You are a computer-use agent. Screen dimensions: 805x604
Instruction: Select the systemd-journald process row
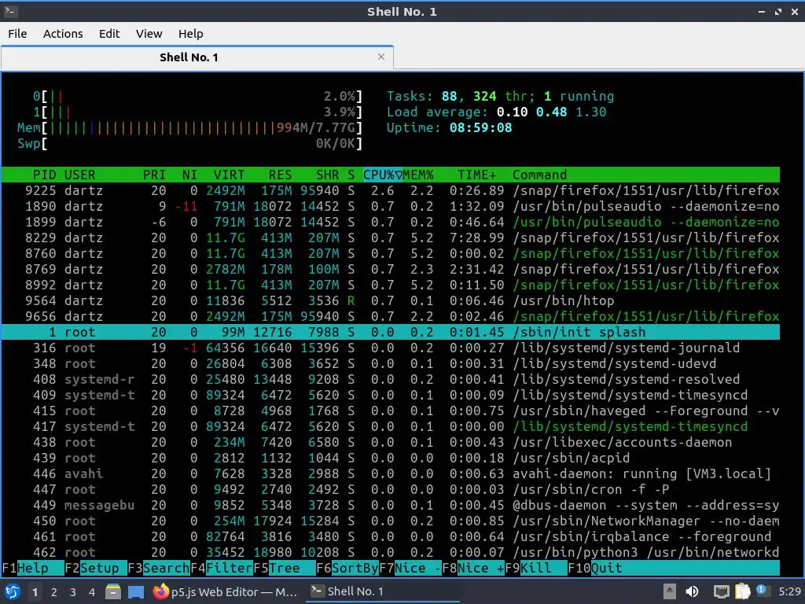[x=391, y=348]
